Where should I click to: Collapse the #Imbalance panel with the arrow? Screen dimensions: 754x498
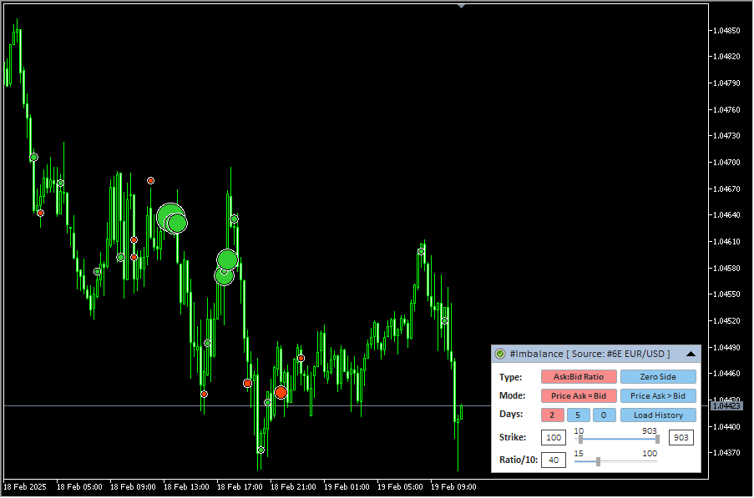pyautogui.click(x=691, y=354)
